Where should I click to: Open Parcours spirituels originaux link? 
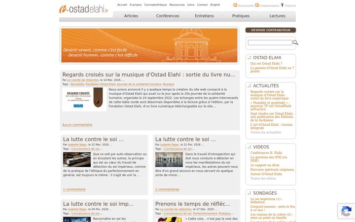pos(272,169)
